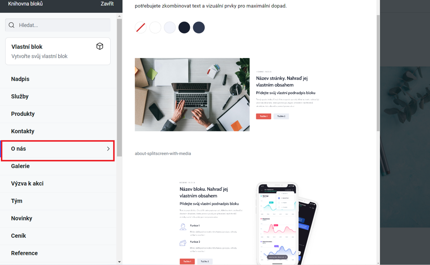
Task: Focus the Hledat search field
Action: 58,25
